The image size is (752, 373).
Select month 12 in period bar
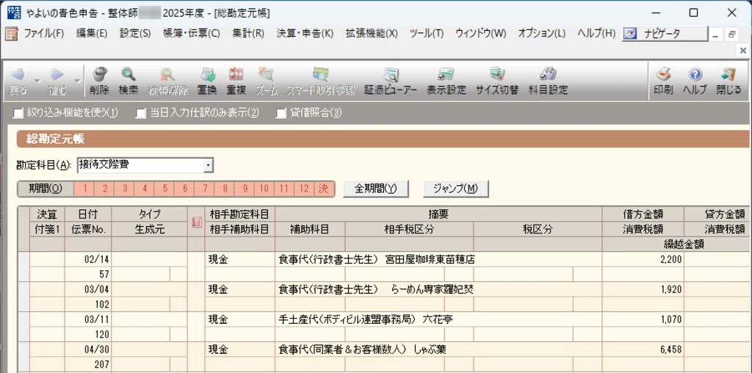click(304, 189)
